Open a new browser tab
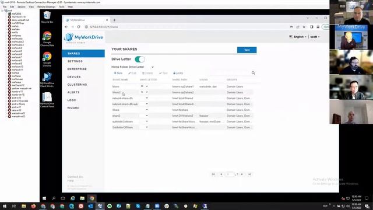The height and width of the screenshot is (210, 373). tap(114, 20)
